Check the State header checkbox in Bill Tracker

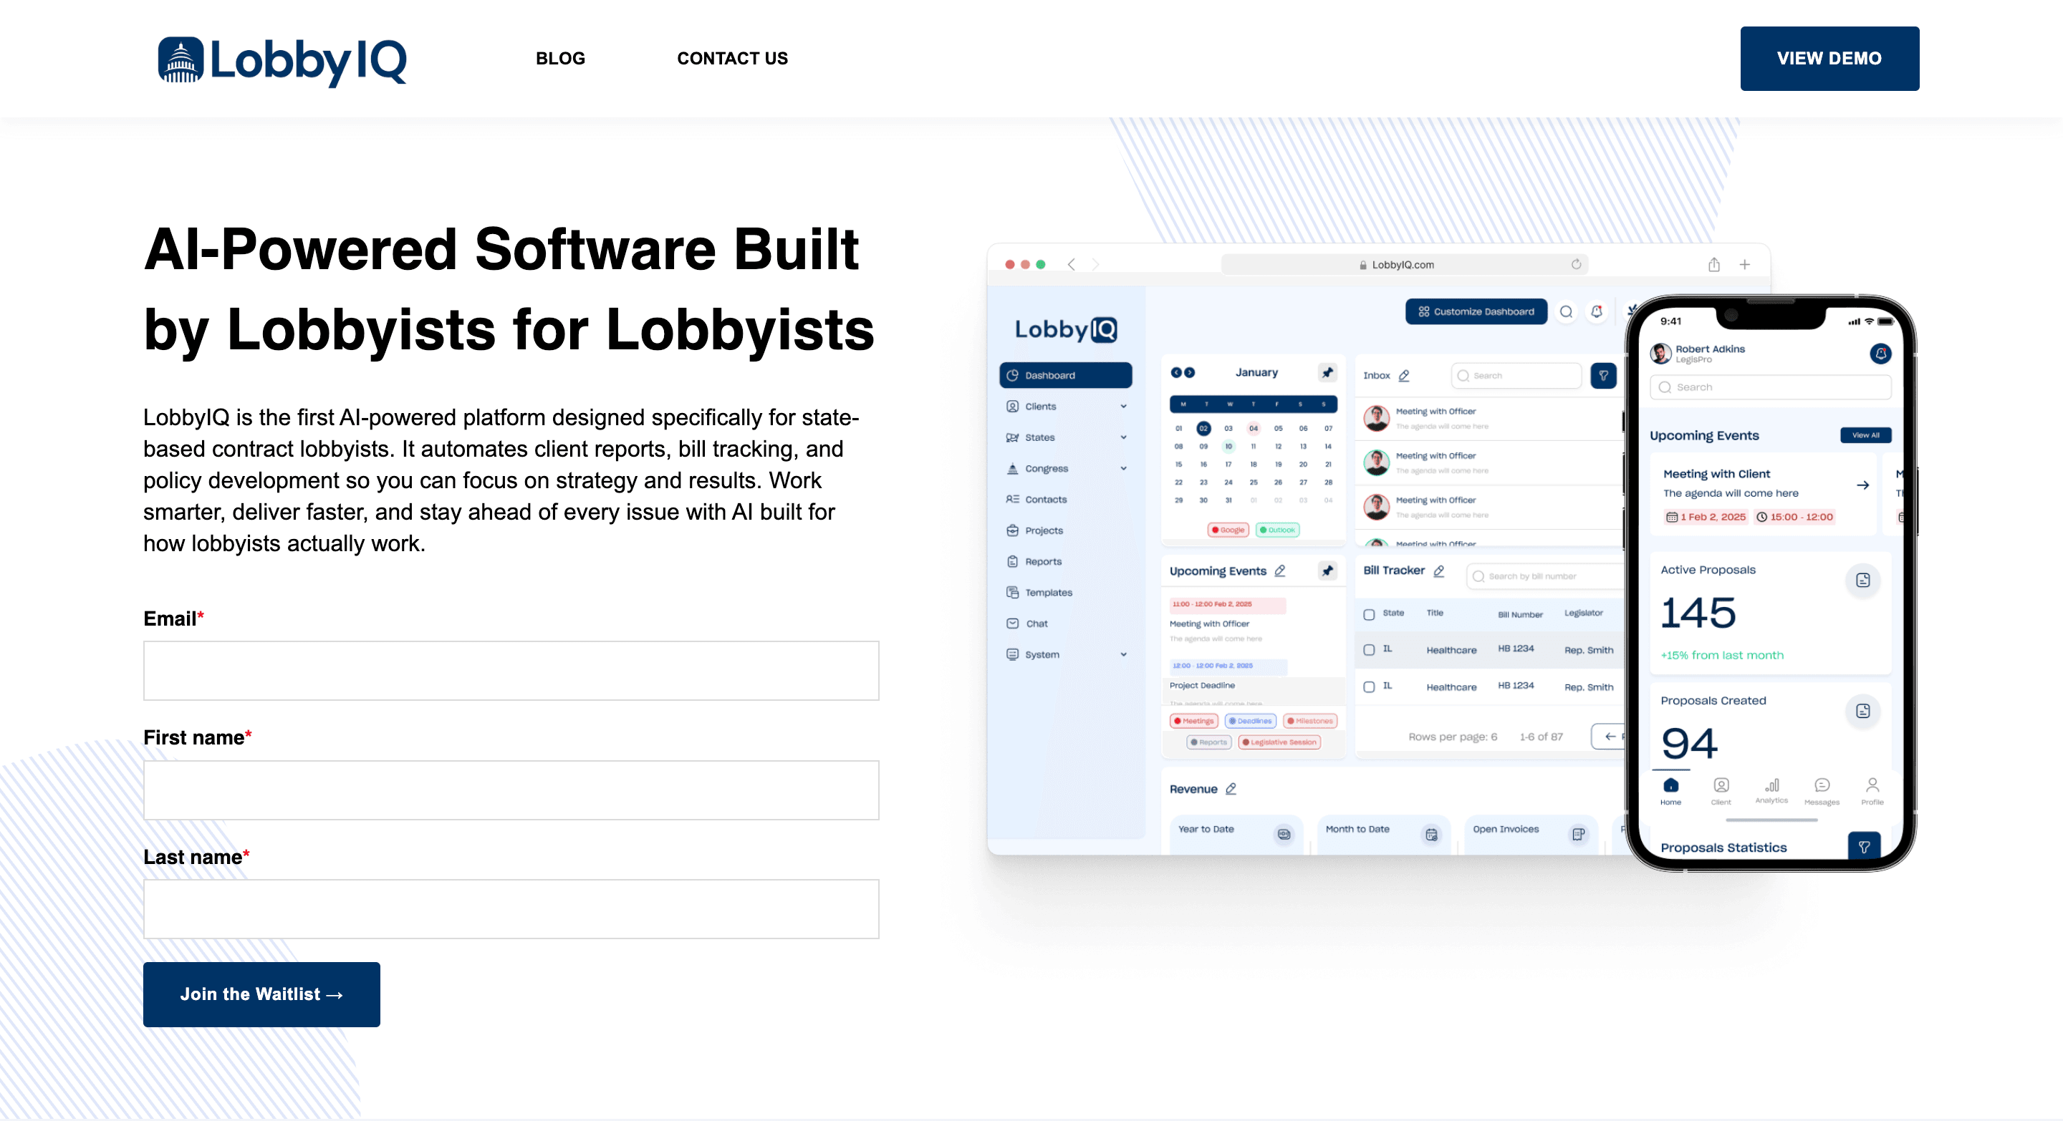[x=1370, y=614]
